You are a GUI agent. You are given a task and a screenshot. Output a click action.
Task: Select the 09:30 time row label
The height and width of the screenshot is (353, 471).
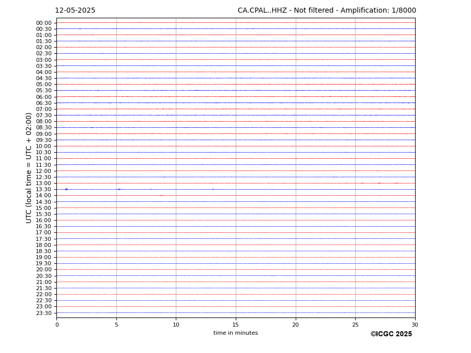(44, 140)
